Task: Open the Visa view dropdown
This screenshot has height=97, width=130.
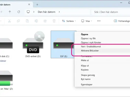Action: coord(87,21)
